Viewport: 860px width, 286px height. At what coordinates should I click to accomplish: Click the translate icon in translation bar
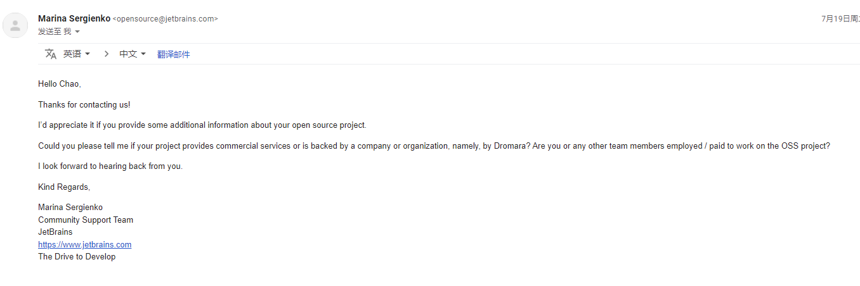click(x=51, y=54)
